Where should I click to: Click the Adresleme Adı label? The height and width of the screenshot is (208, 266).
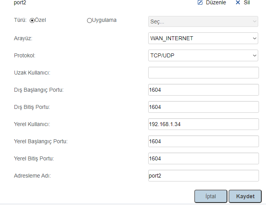tap(32, 176)
